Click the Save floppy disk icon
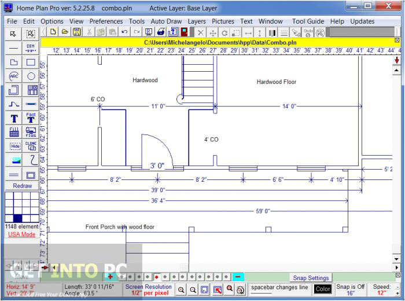405x301 pixels. [77, 32]
